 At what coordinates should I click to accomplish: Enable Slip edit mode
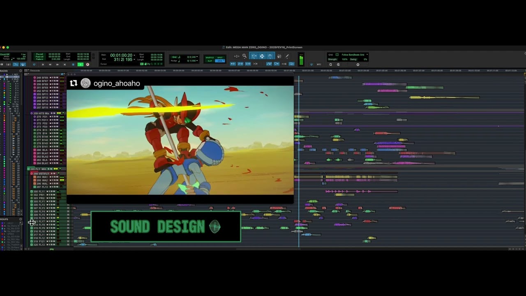click(210, 61)
